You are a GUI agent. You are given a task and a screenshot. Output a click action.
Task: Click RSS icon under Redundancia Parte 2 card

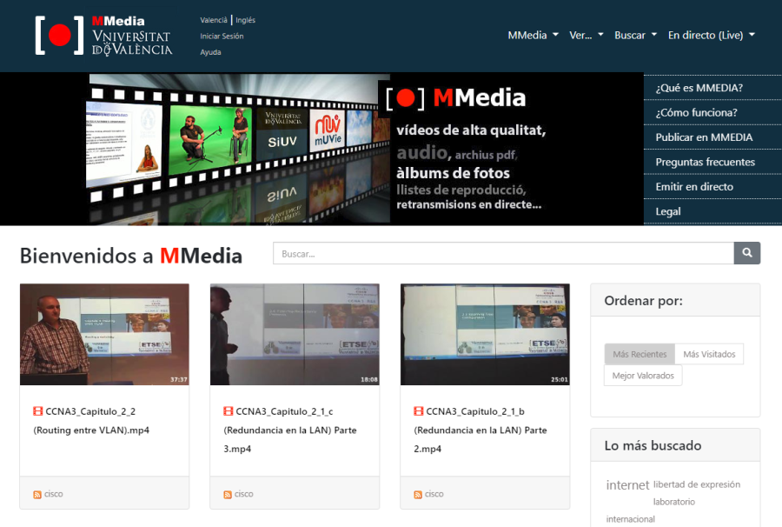click(x=418, y=494)
